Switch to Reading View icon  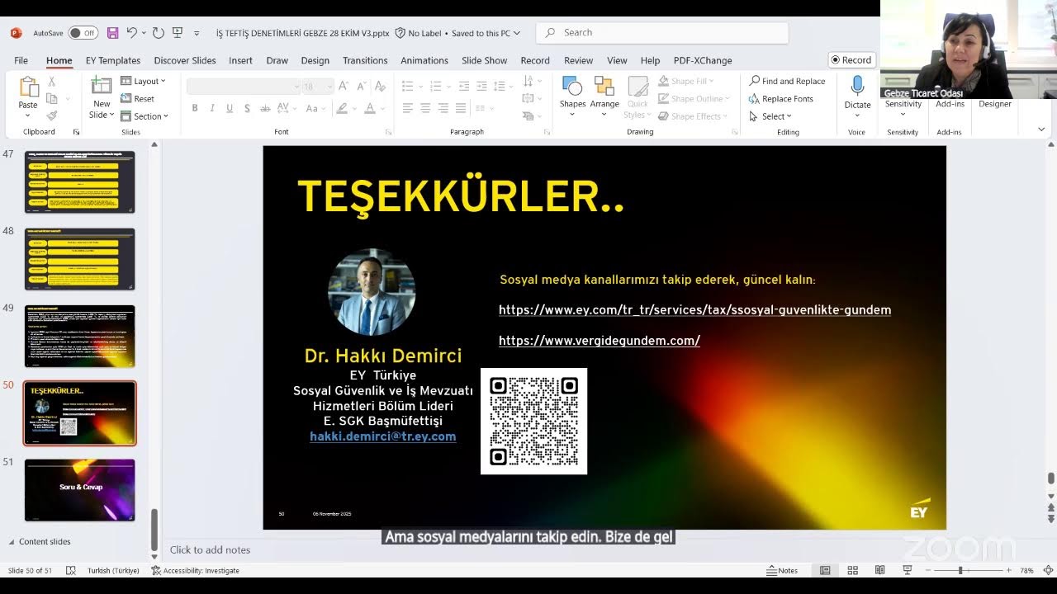880,570
